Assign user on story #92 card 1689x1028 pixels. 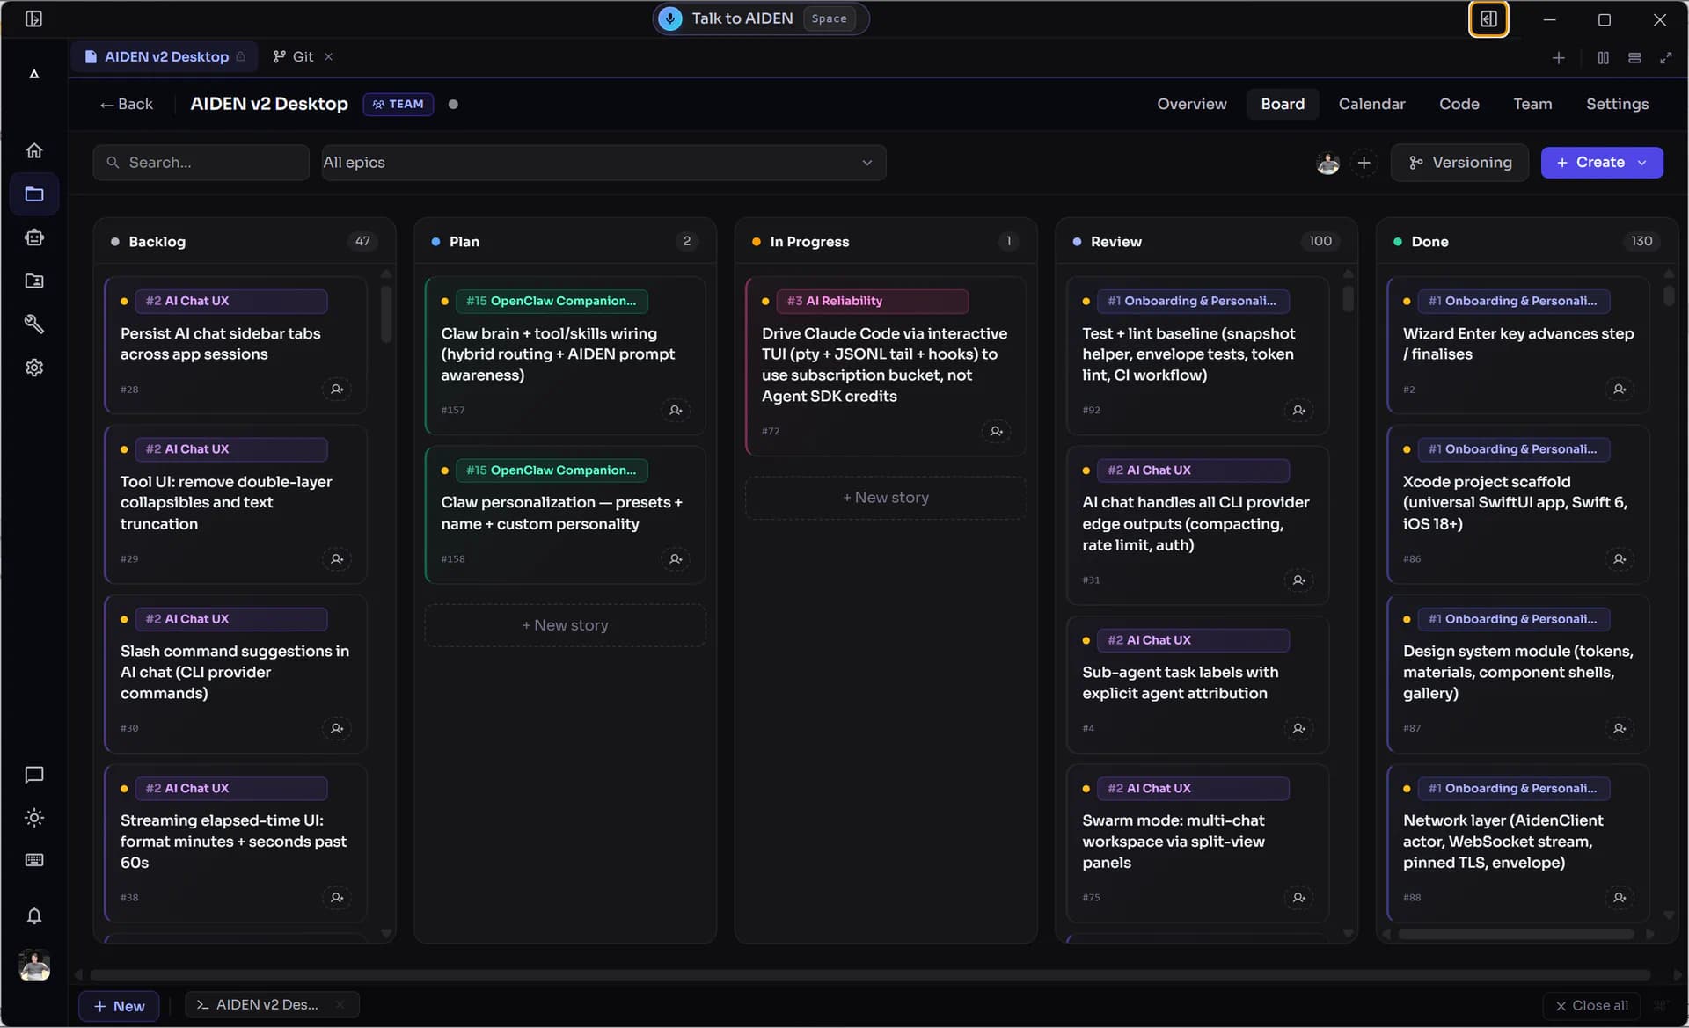click(x=1298, y=410)
